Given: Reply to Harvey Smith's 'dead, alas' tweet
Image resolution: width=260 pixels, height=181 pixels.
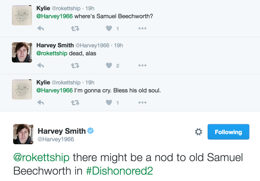Looking at the screenshot, I should pyautogui.click(x=41, y=65).
